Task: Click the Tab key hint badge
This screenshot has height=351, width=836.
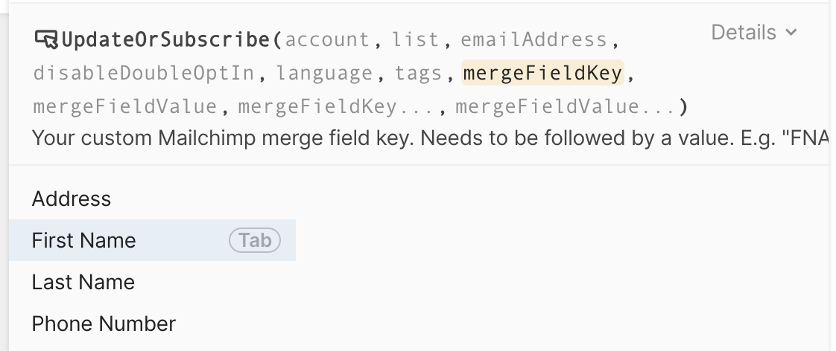Action: (x=255, y=240)
